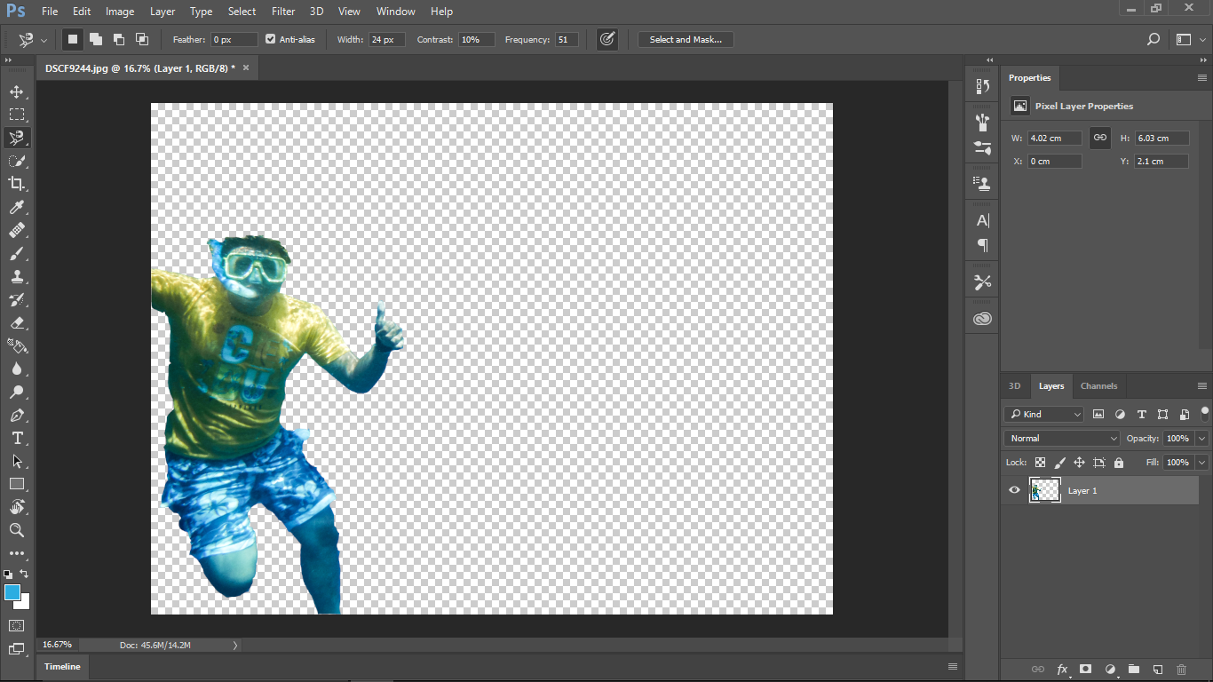Open the Properties panel options menu
The height and width of the screenshot is (682, 1213).
1202,78
